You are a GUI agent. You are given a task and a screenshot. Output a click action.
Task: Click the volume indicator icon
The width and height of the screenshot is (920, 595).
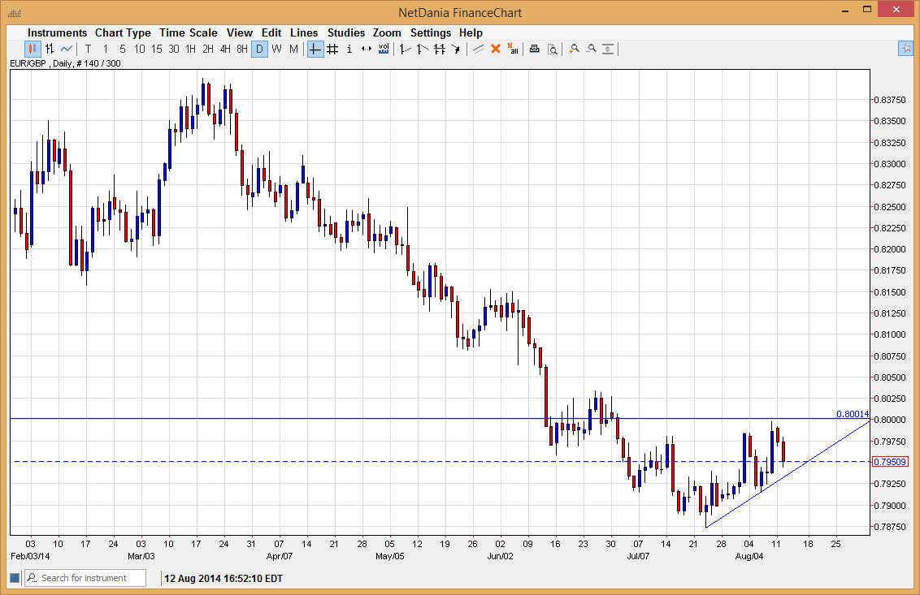pos(382,49)
